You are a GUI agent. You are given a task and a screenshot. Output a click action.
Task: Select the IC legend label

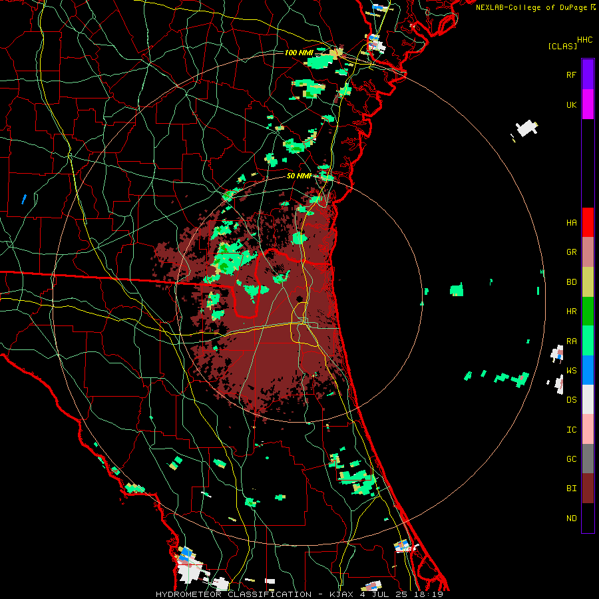click(571, 430)
